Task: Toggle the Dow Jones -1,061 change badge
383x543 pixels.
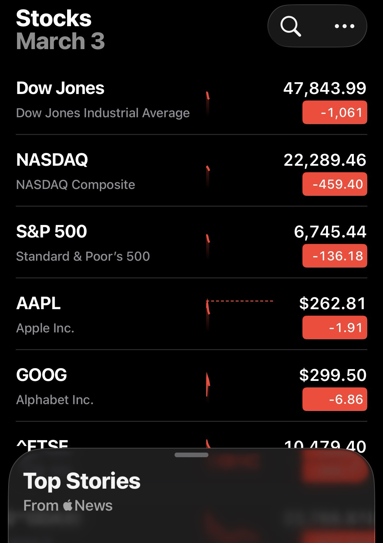Action: click(x=335, y=113)
